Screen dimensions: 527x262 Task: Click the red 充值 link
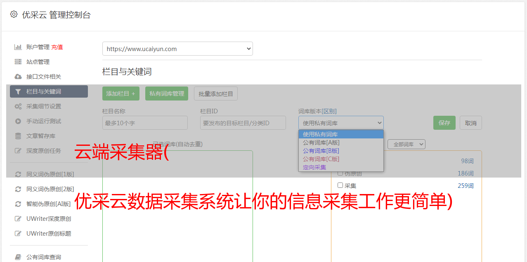(x=57, y=47)
